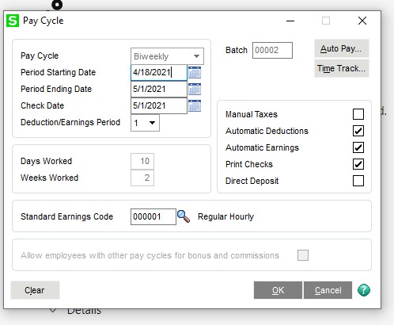The height and width of the screenshot is (325, 394).
Task: Open calendar for Period Starting Date
Action: point(195,72)
